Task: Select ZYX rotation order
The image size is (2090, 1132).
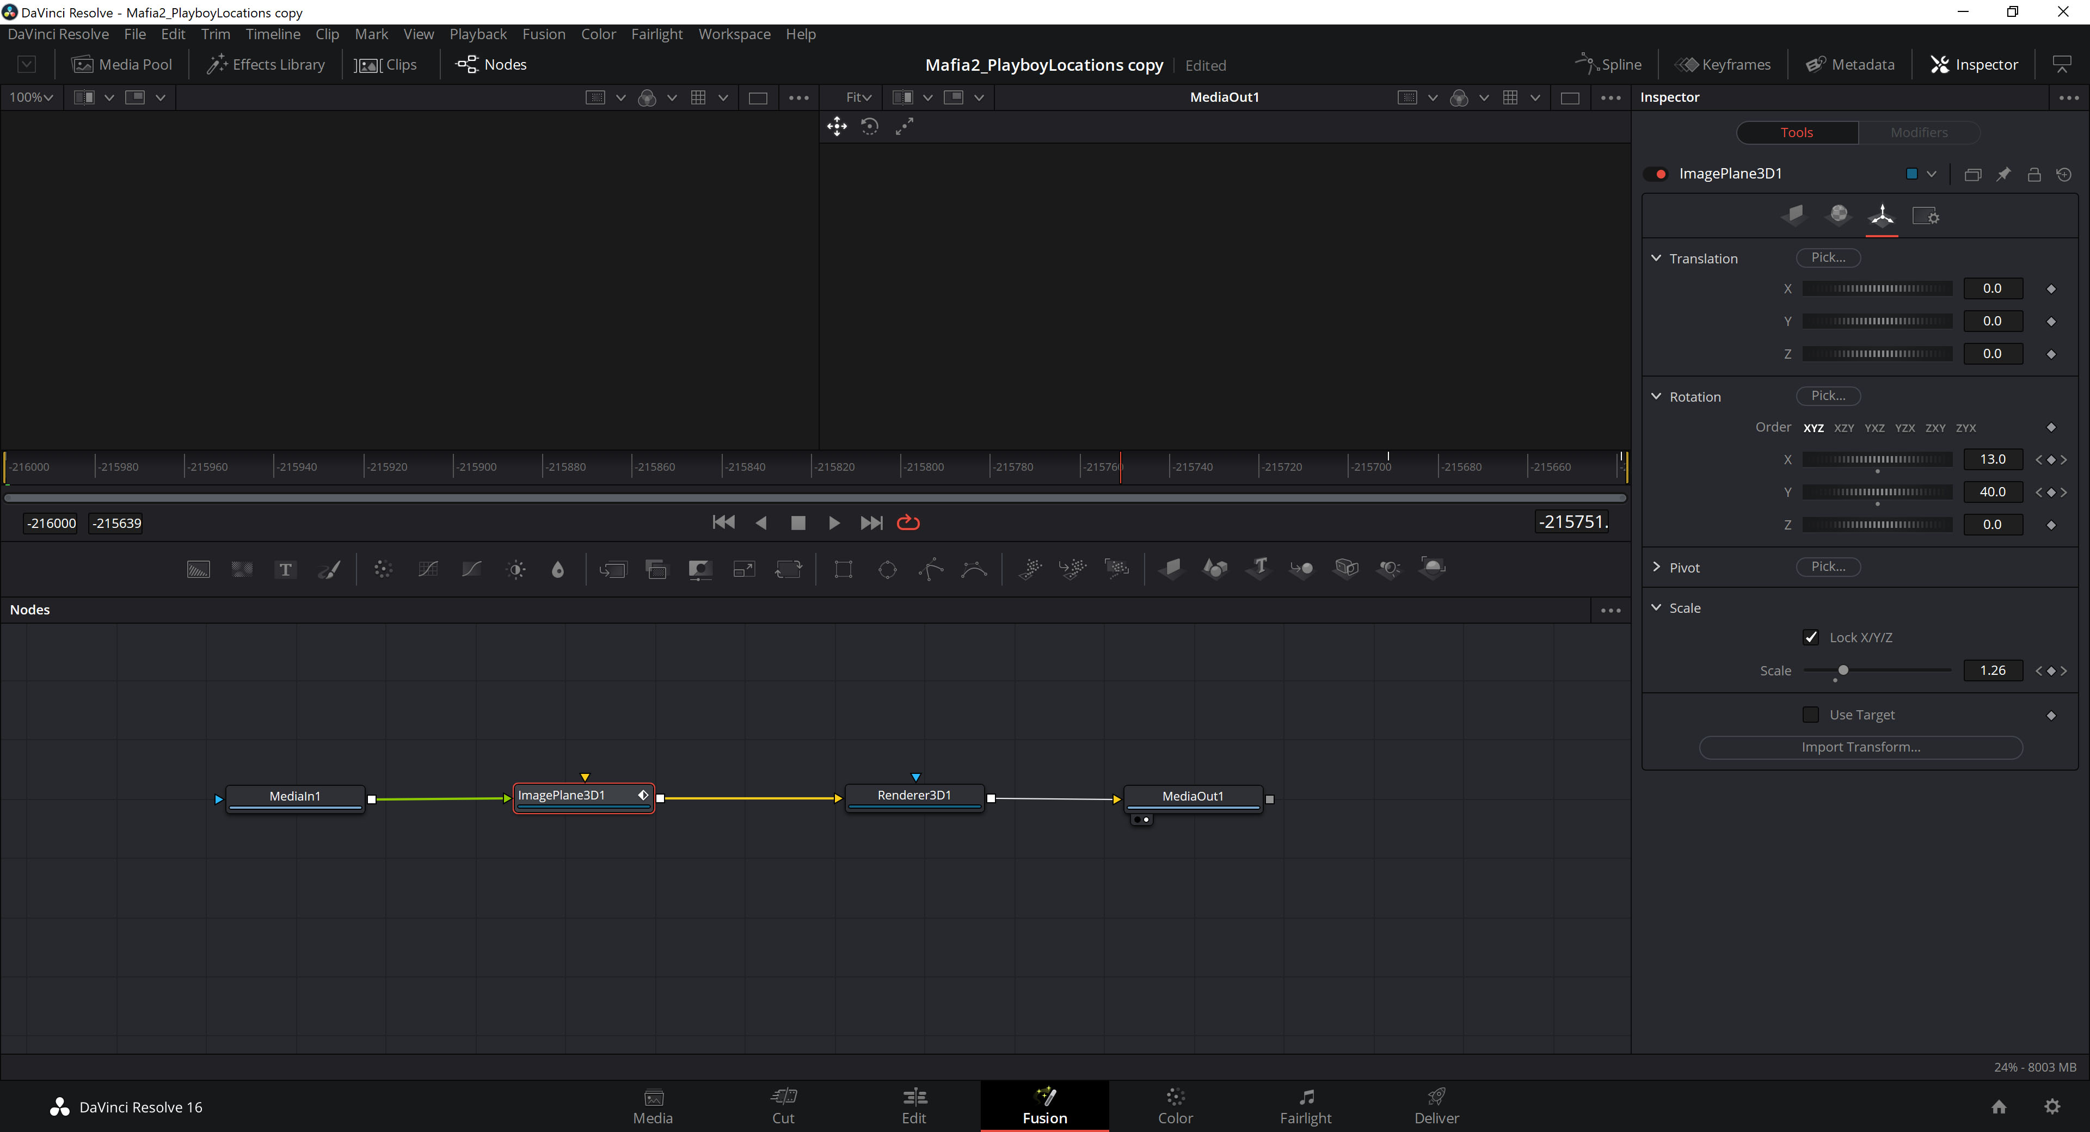Action: pyautogui.click(x=1966, y=428)
